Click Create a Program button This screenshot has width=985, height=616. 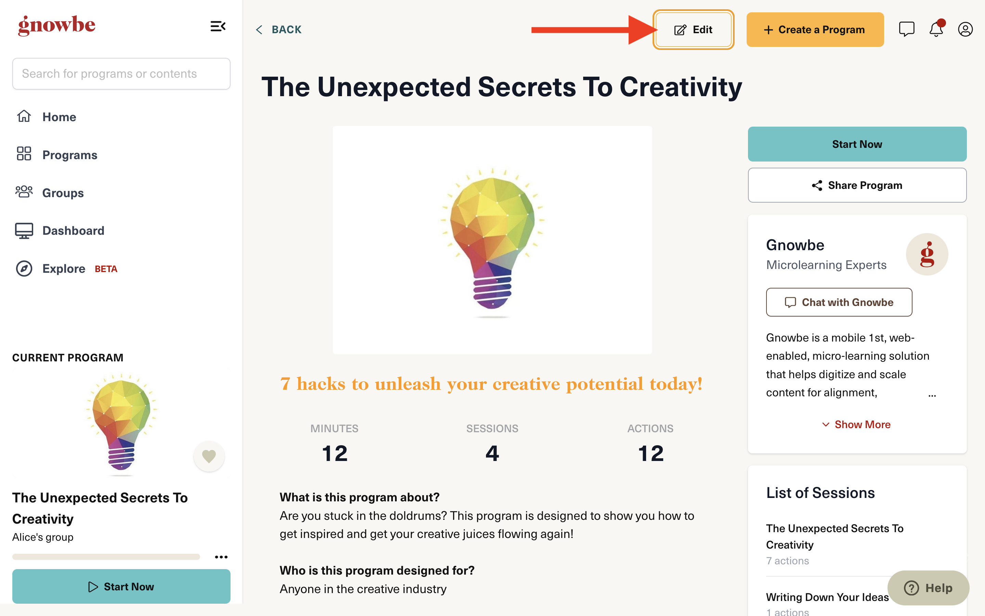(815, 29)
